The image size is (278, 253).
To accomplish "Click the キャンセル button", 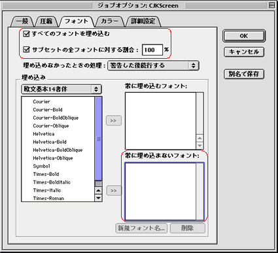I will tap(244, 52).
